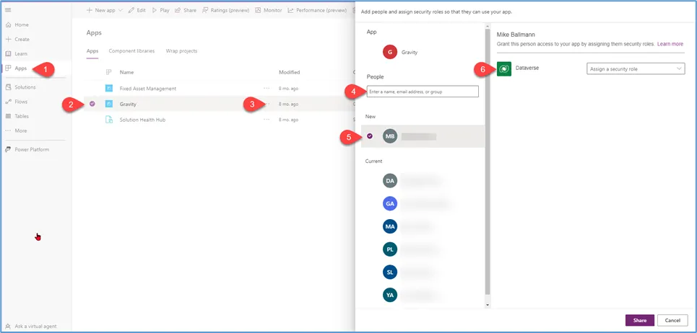Open Performance (preview) from command bar
The width and height of the screenshot is (697, 333).
[x=317, y=10]
